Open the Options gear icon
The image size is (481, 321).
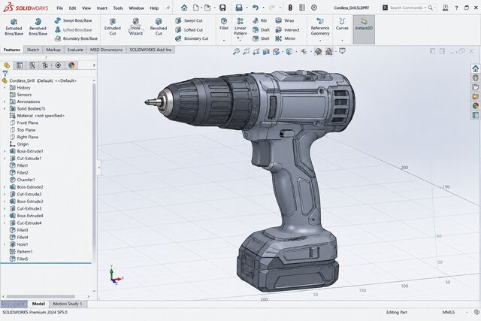(314, 8)
